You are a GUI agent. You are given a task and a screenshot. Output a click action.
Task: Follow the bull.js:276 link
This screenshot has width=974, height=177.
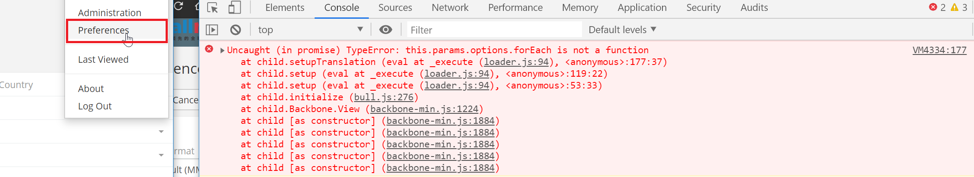[383, 97]
